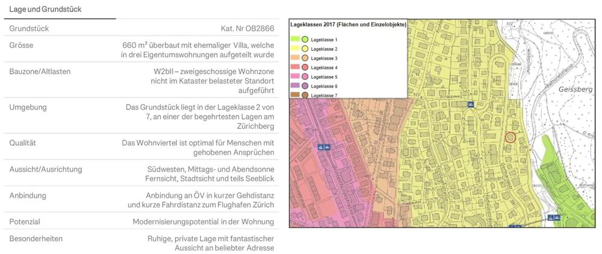Click the 'Geissberg' map label

pyautogui.click(x=576, y=90)
